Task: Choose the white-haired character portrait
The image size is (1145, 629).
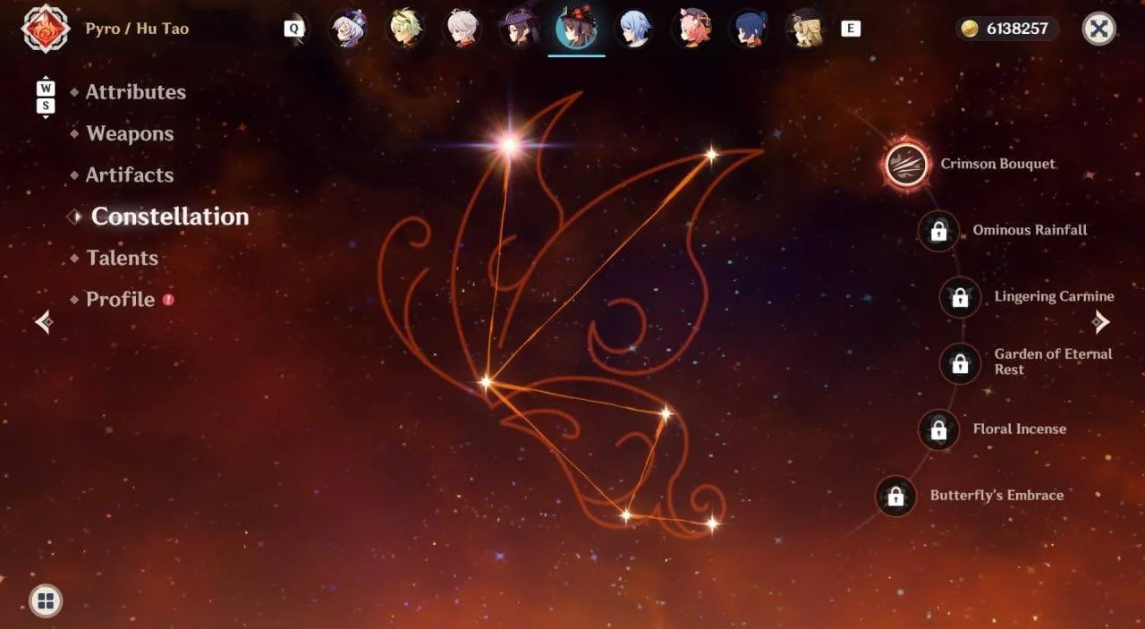Action: click(x=462, y=29)
